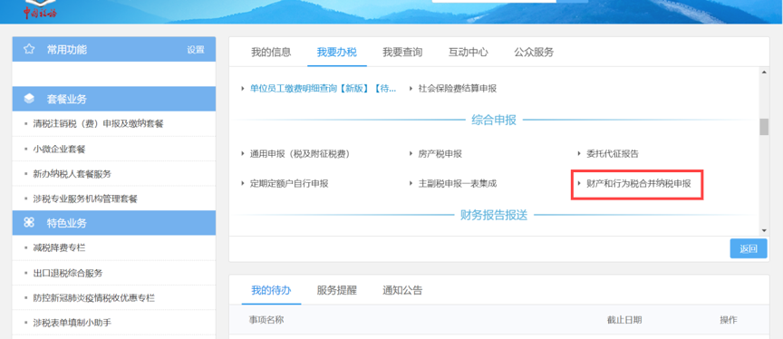View the 通知公告 tab

pos(402,290)
